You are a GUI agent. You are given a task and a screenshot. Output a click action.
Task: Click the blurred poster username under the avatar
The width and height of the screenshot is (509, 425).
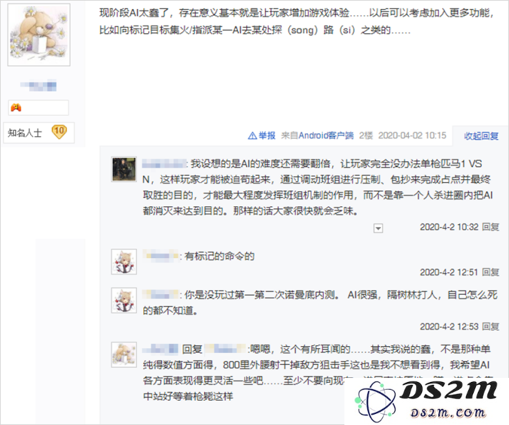[38, 85]
